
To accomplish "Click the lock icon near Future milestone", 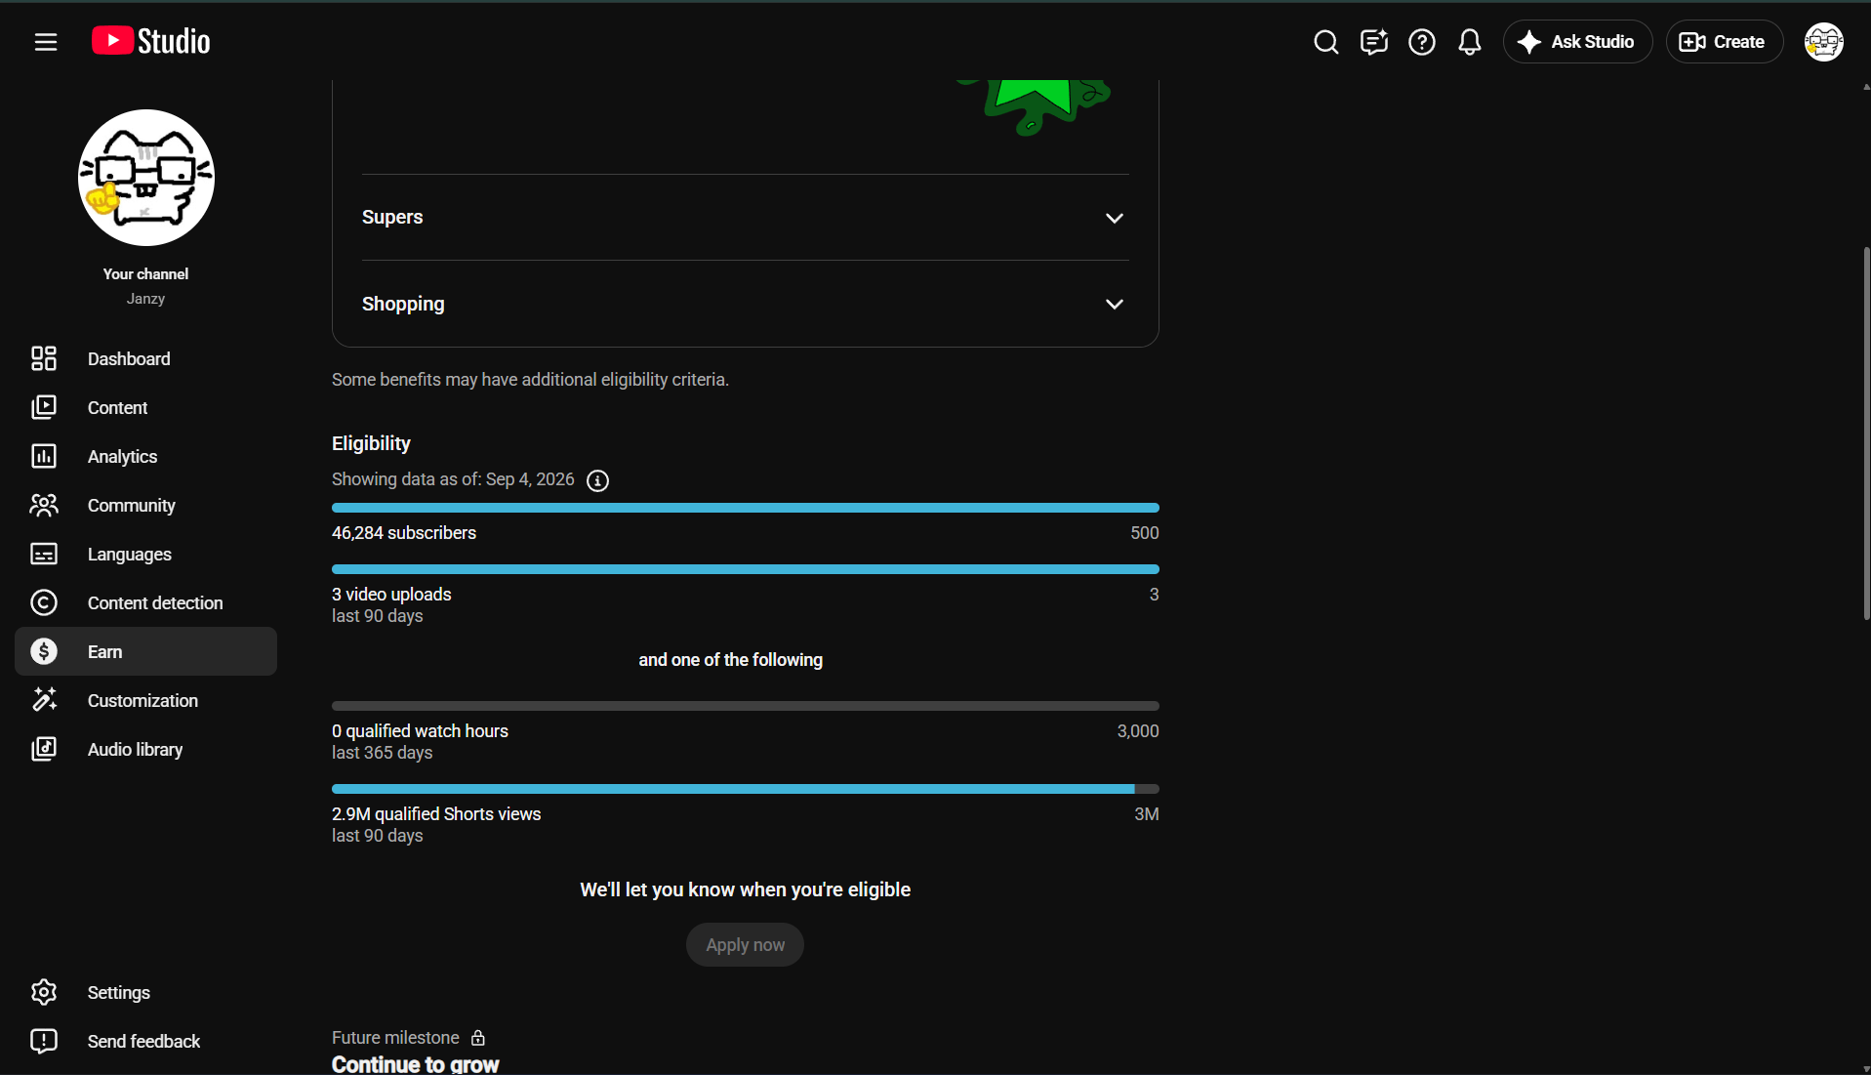I will [x=478, y=1038].
